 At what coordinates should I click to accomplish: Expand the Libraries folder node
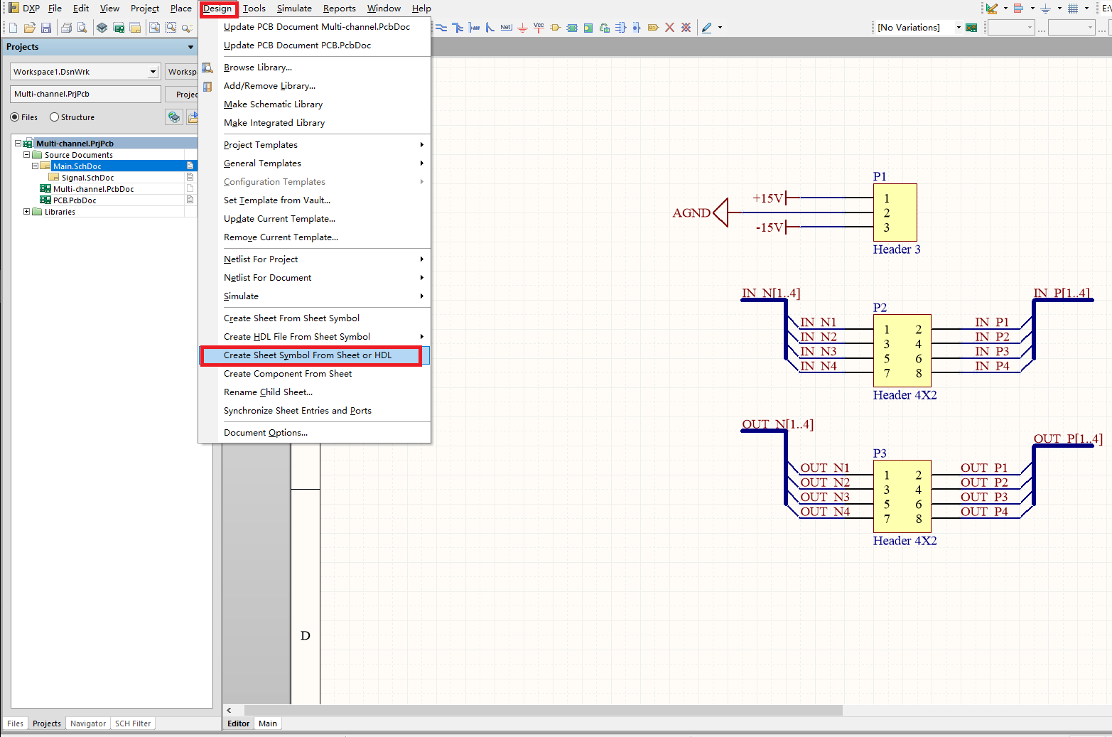click(27, 212)
